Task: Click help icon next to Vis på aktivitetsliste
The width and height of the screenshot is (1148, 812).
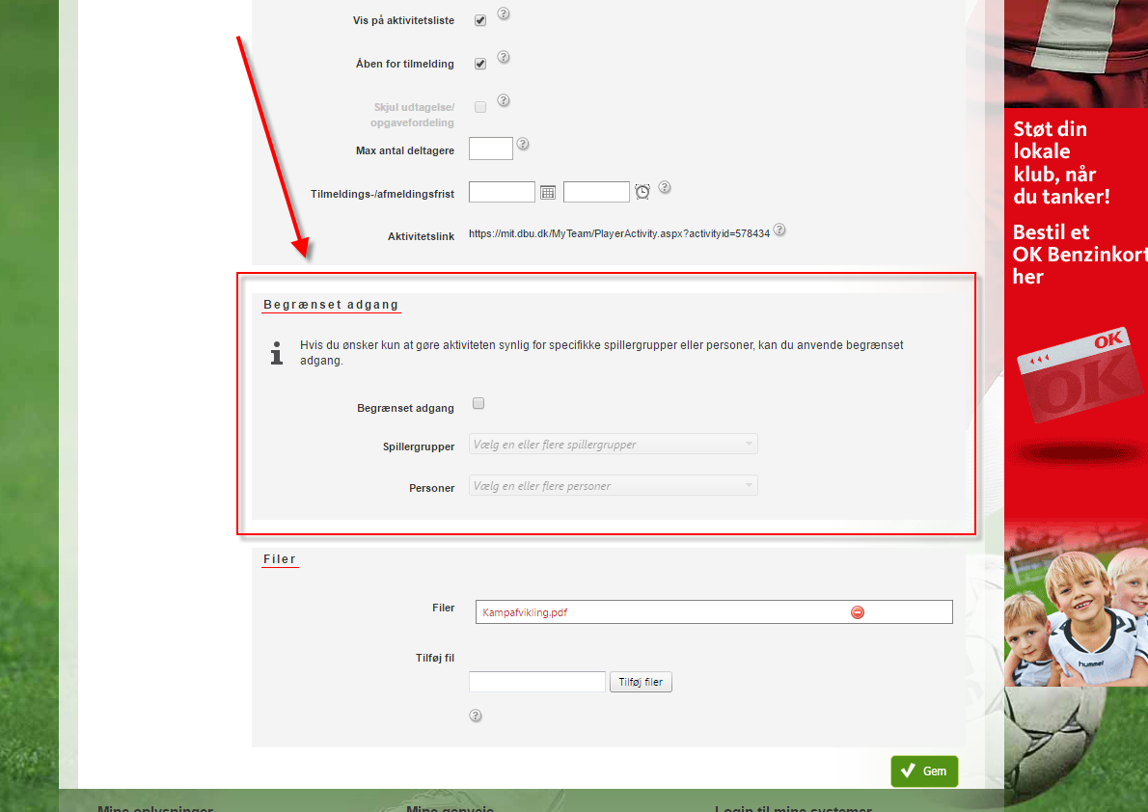Action: (x=503, y=14)
